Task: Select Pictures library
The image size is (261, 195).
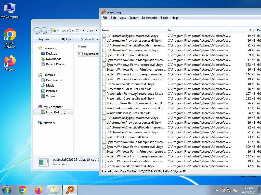Action: point(49,91)
